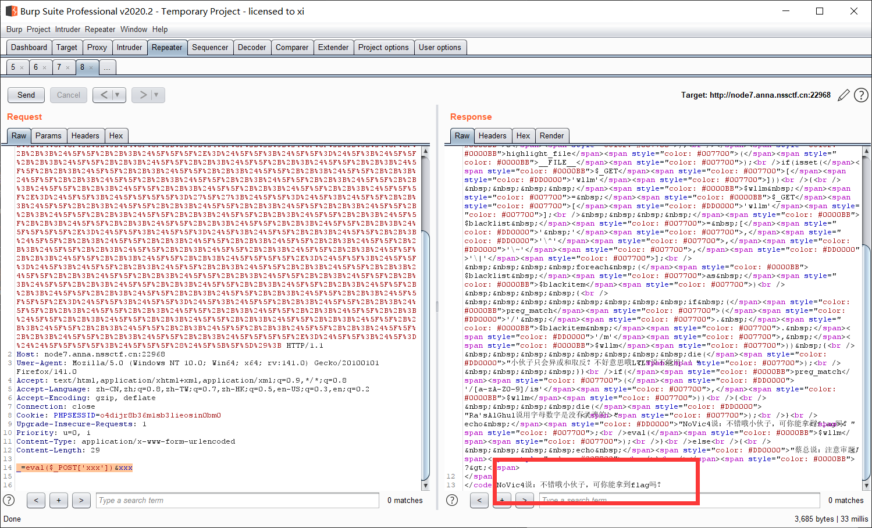Open history dropdown beside the back arrow
The width and height of the screenshot is (872, 528).
(118, 95)
